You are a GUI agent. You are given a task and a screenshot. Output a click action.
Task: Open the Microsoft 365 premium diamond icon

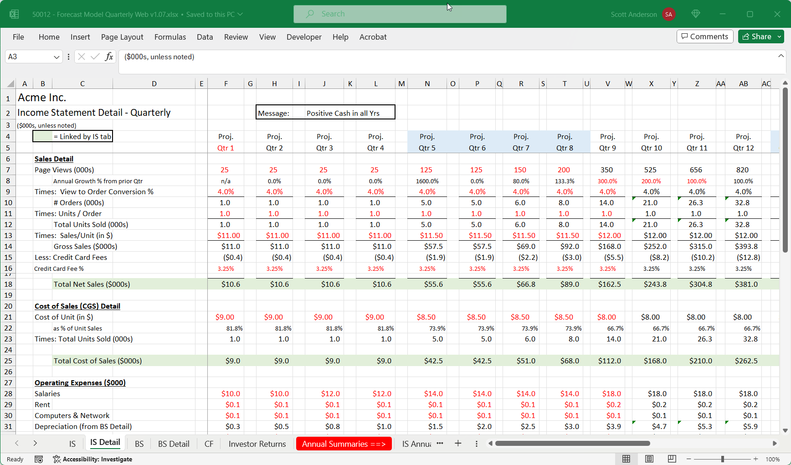coord(695,14)
